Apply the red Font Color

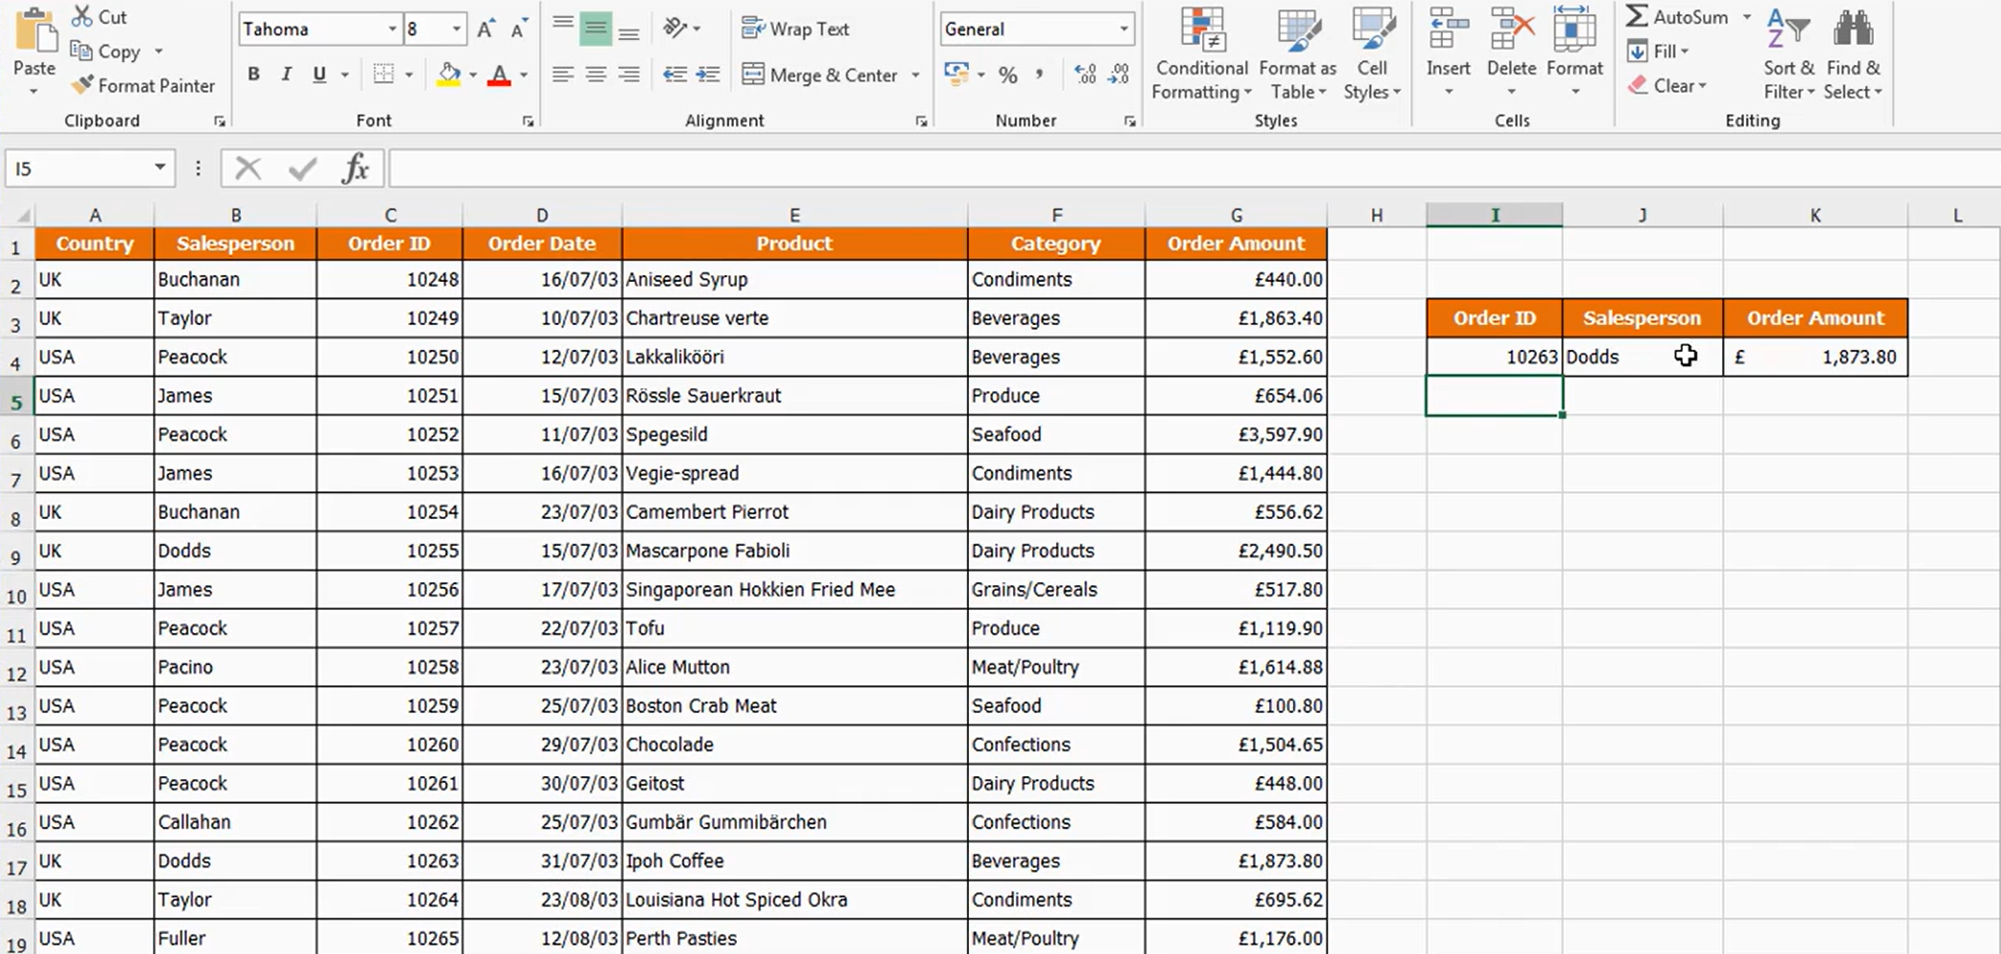click(x=499, y=74)
